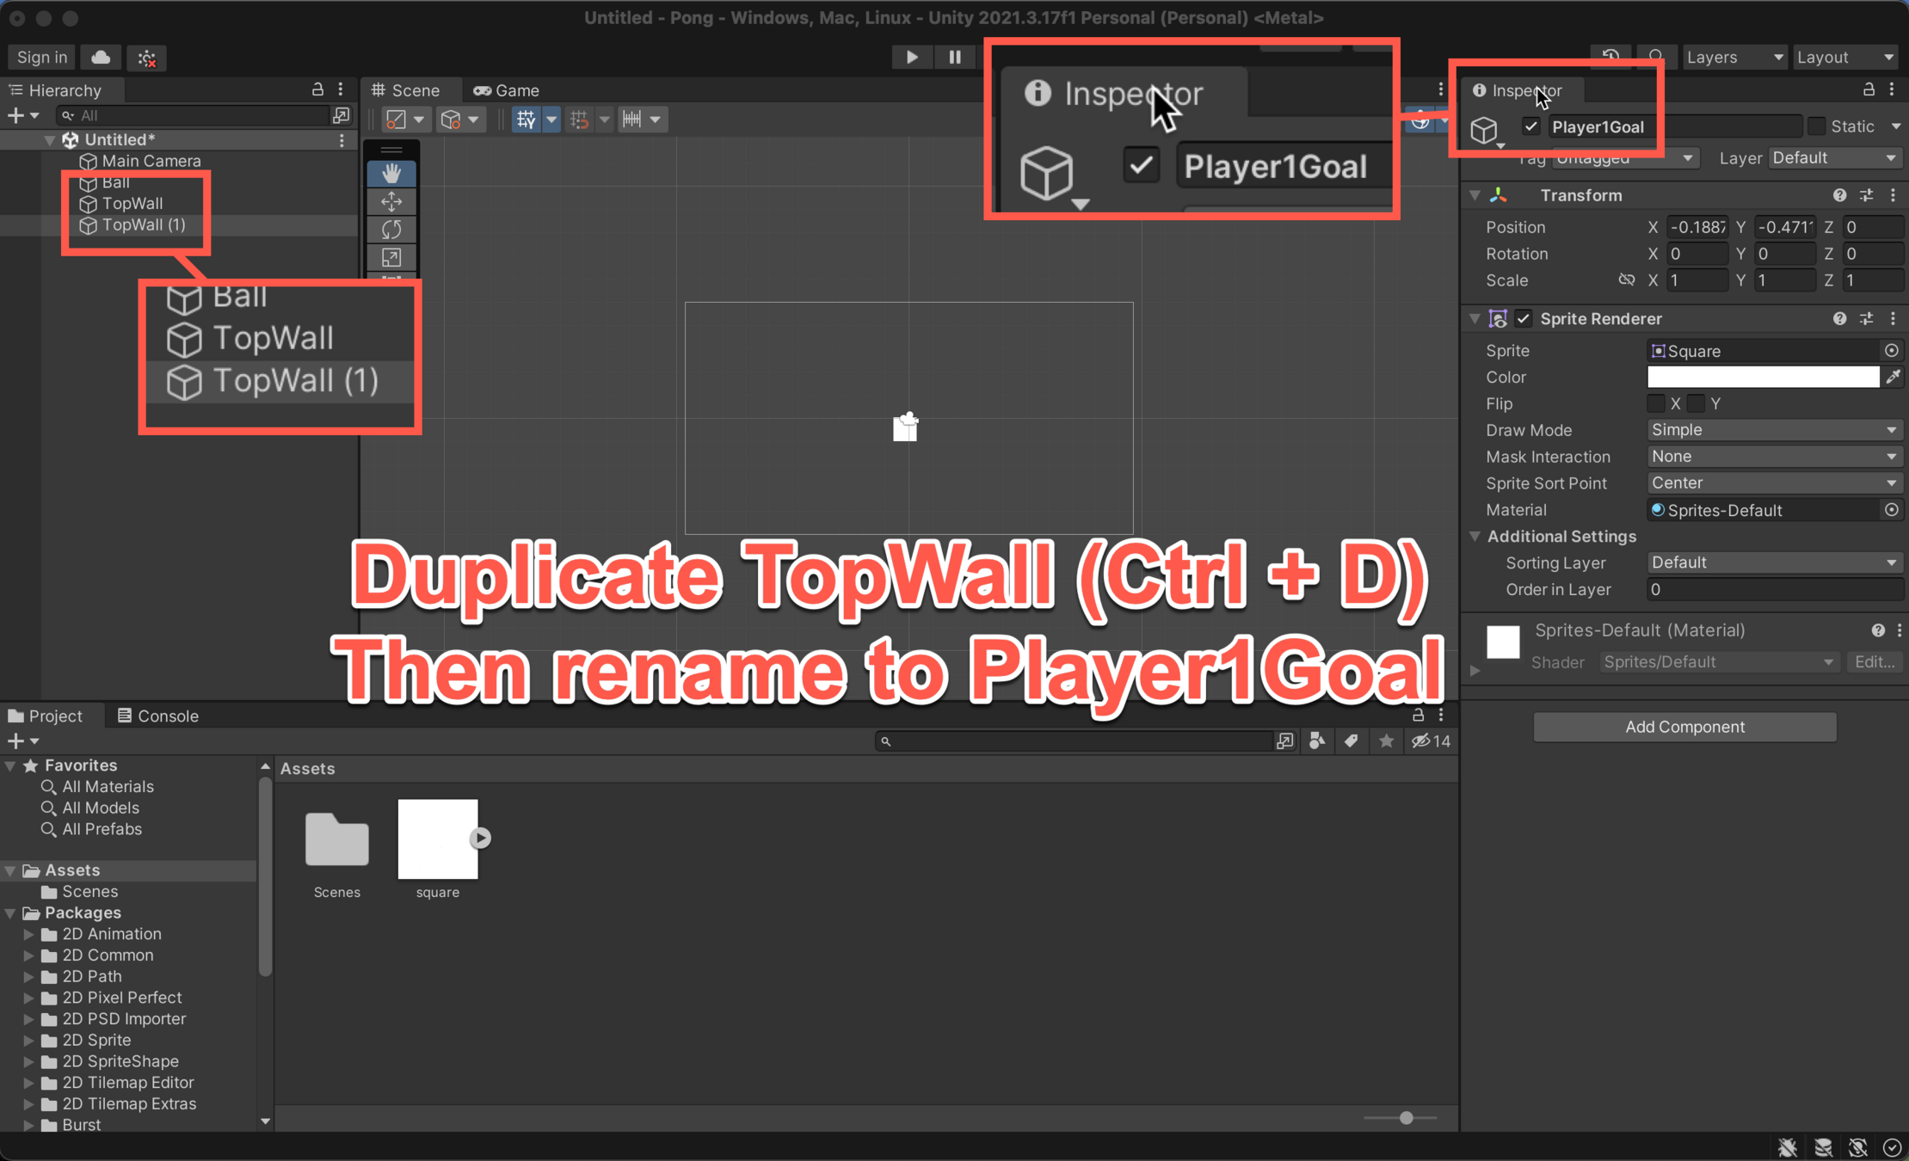The height and width of the screenshot is (1161, 1909).
Task: Open the cloud services icon
Action: [x=101, y=57]
